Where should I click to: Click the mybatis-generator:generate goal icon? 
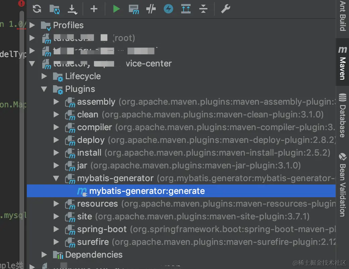coord(82,192)
